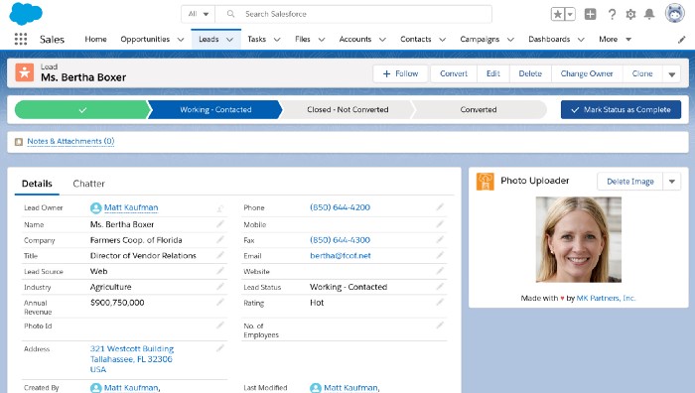Viewport: 695px width, 393px height.
Task: Edit the No. of Employees field pencil
Action: pyautogui.click(x=440, y=325)
